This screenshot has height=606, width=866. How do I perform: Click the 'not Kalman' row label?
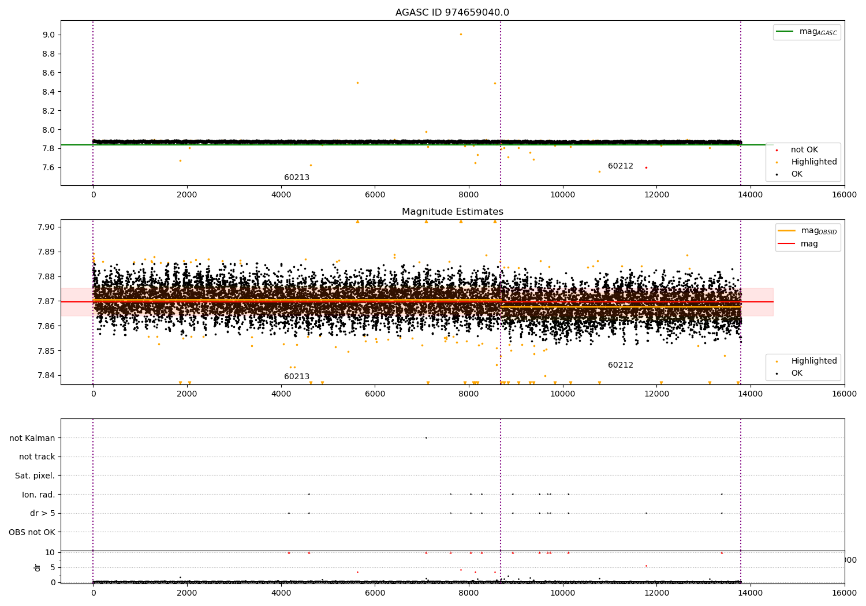tap(32, 438)
